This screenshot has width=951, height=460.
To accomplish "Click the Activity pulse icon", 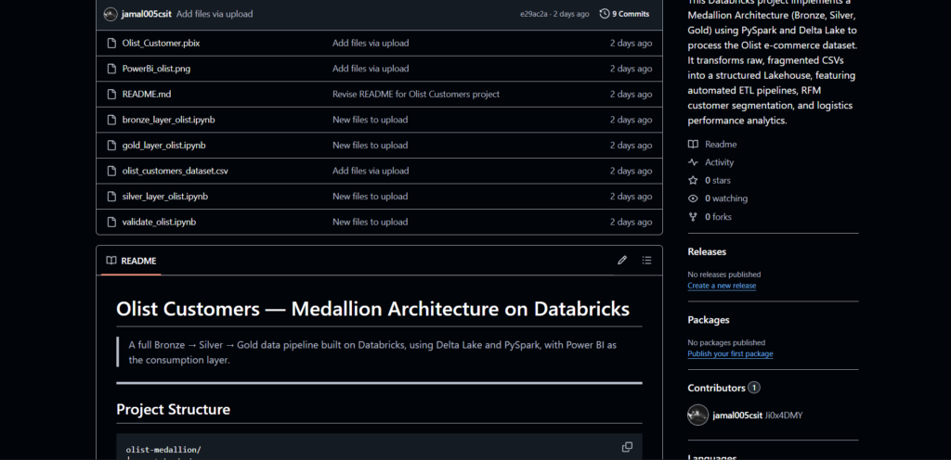I will [693, 162].
